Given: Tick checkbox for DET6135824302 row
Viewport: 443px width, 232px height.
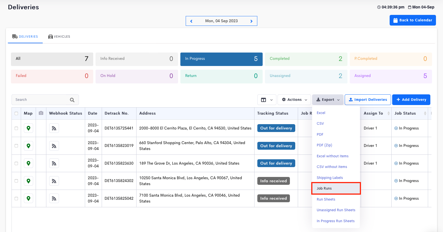Looking at the screenshot, I should (x=16, y=181).
